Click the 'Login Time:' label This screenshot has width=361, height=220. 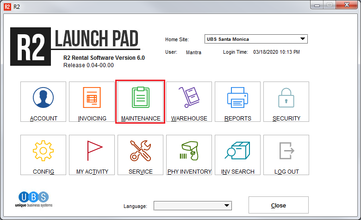pyautogui.click(x=235, y=52)
